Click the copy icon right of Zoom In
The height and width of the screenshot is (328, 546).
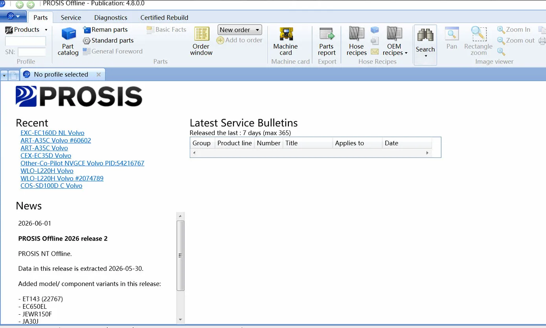(x=542, y=30)
